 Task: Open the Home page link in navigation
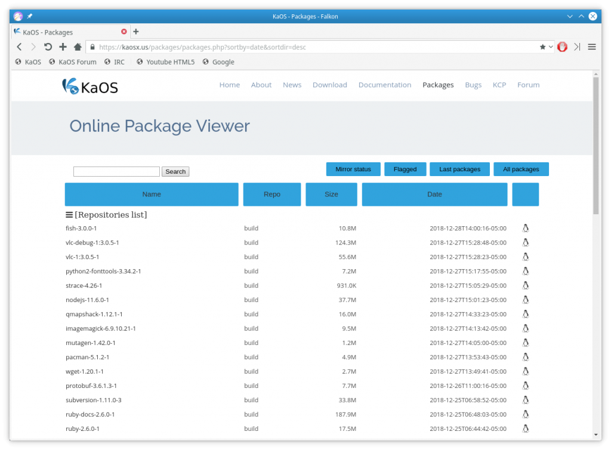(x=230, y=85)
